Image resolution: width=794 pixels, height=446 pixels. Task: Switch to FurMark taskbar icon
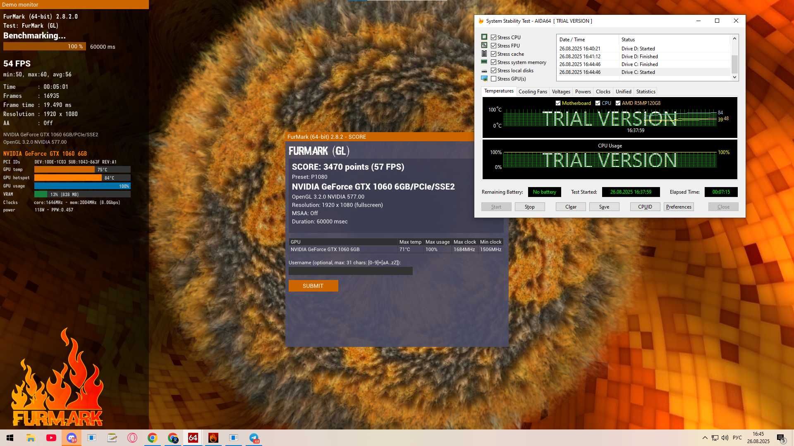[213, 438]
